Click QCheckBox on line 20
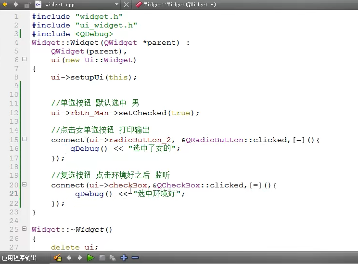Screen dimensions: 358x264 179,185
